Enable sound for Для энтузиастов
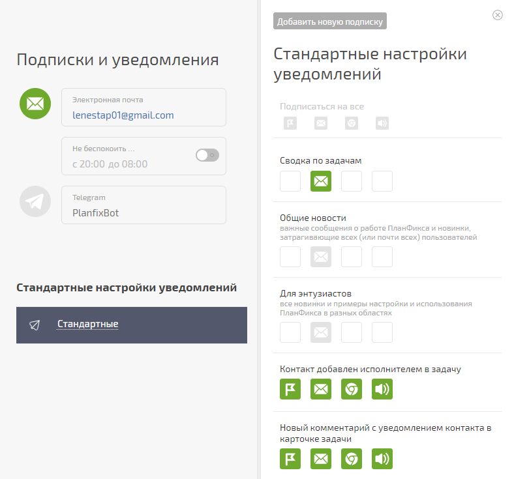 [382, 332]
